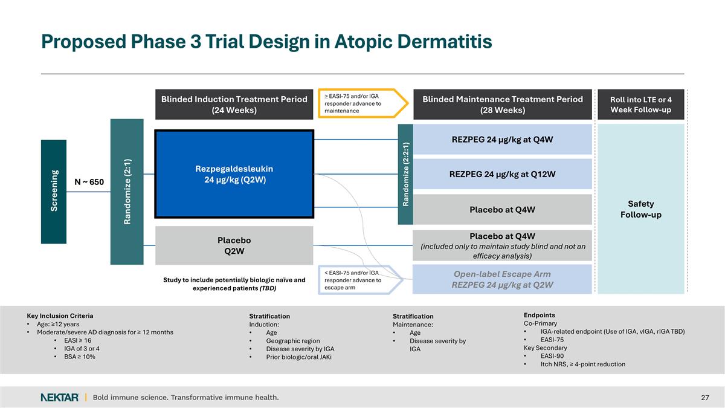
Task: Select the Endpoints heading
Action: pos(539,315)
